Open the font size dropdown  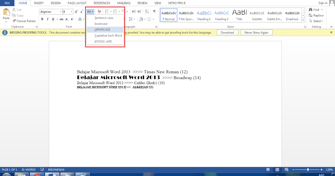tap(71, 12)
